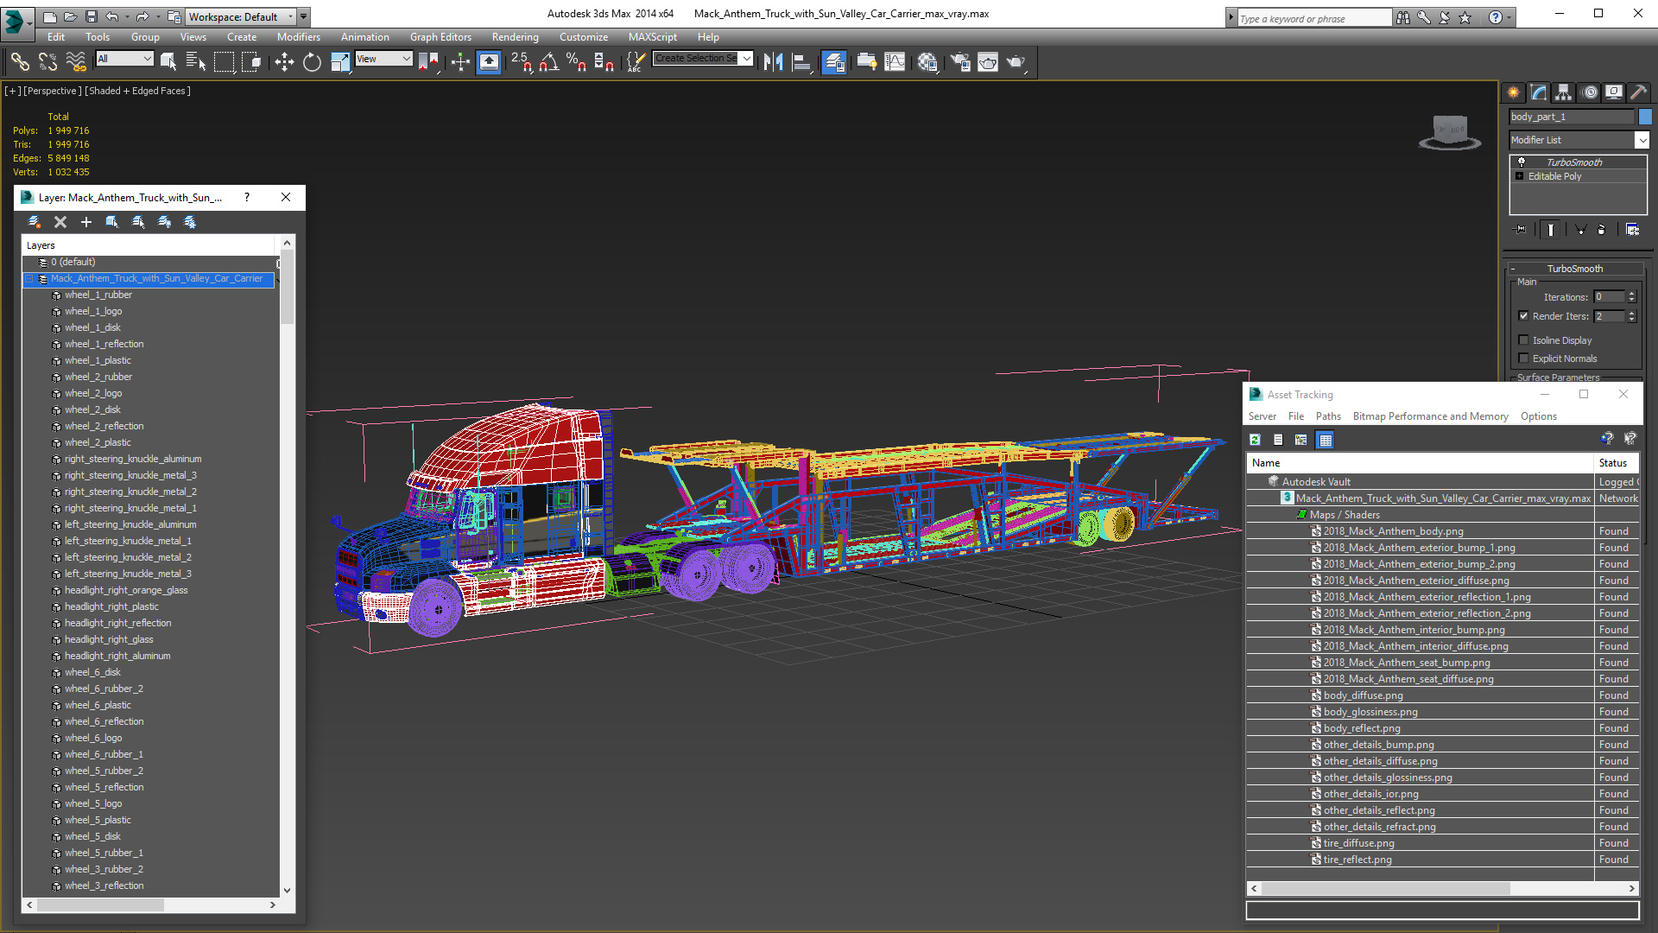
Task: Switch to the Create command panel
Action: [x=1514, y=92]
